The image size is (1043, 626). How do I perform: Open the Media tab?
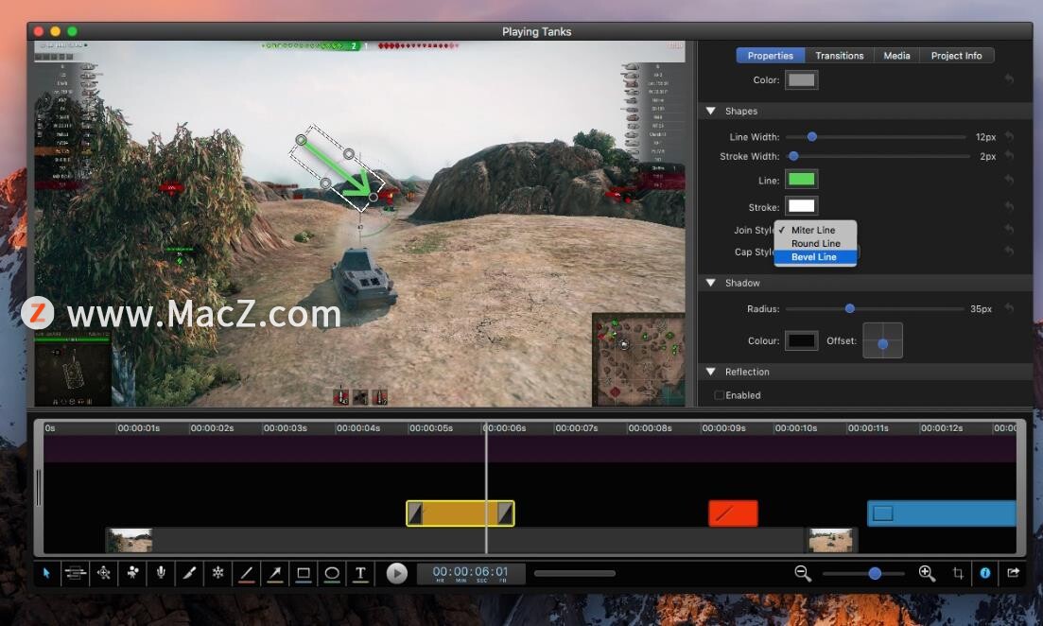click(x=896, y=55)
